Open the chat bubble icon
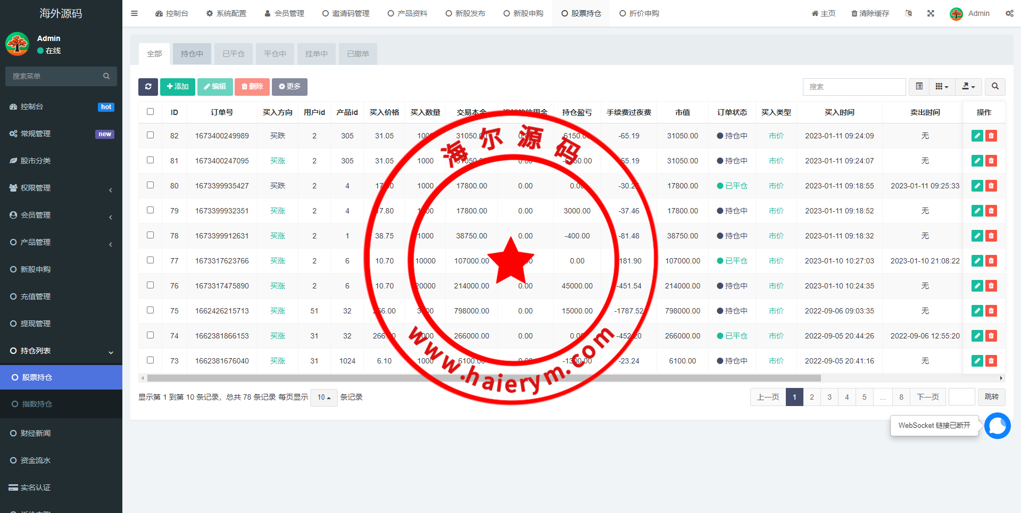The height and width of the screenshot is (513, 1021). click(x=997, y=426)
